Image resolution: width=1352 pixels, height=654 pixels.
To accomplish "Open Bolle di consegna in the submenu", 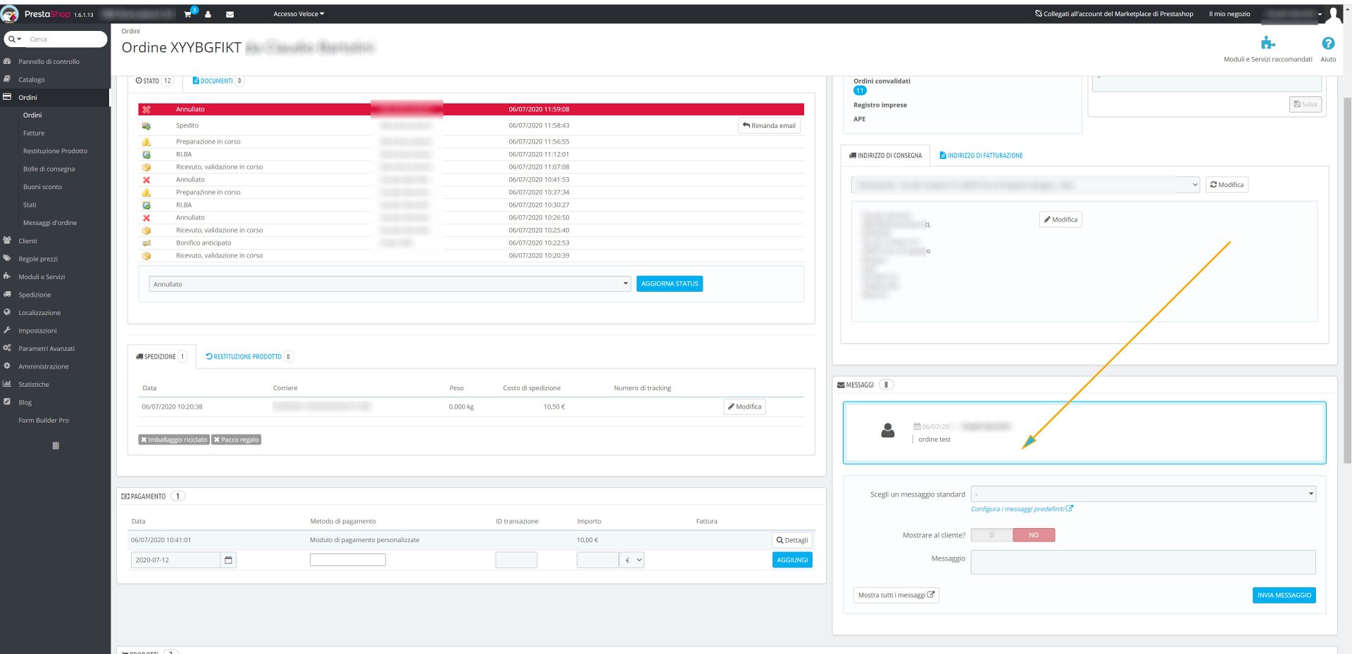I will (x=49, y=169).
